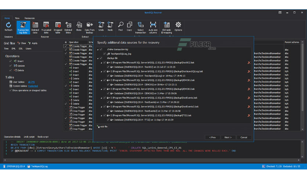307x178 pixels.
Task: Open Dropped table recovery tool
Action: coord(58,28)
